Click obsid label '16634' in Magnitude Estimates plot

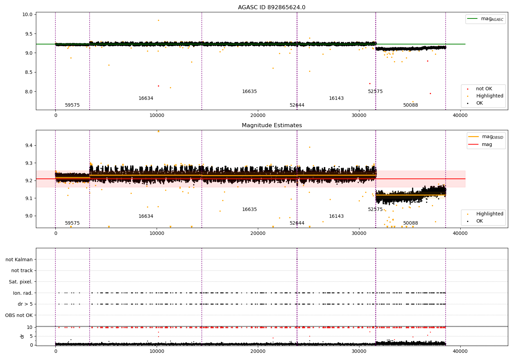[x=146, y=216]
